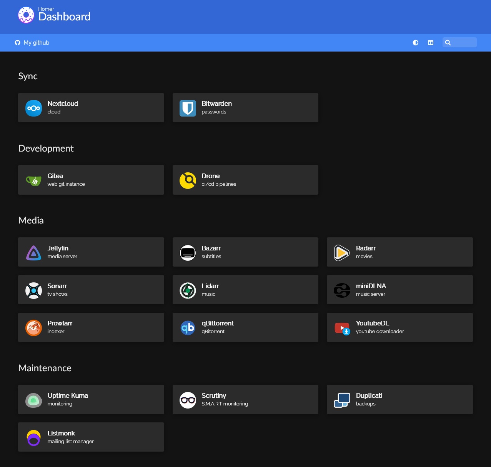Viewport: 491px width, 467px height.
Task: Open the Prowlarr indexer service
Action: (91, 327)
